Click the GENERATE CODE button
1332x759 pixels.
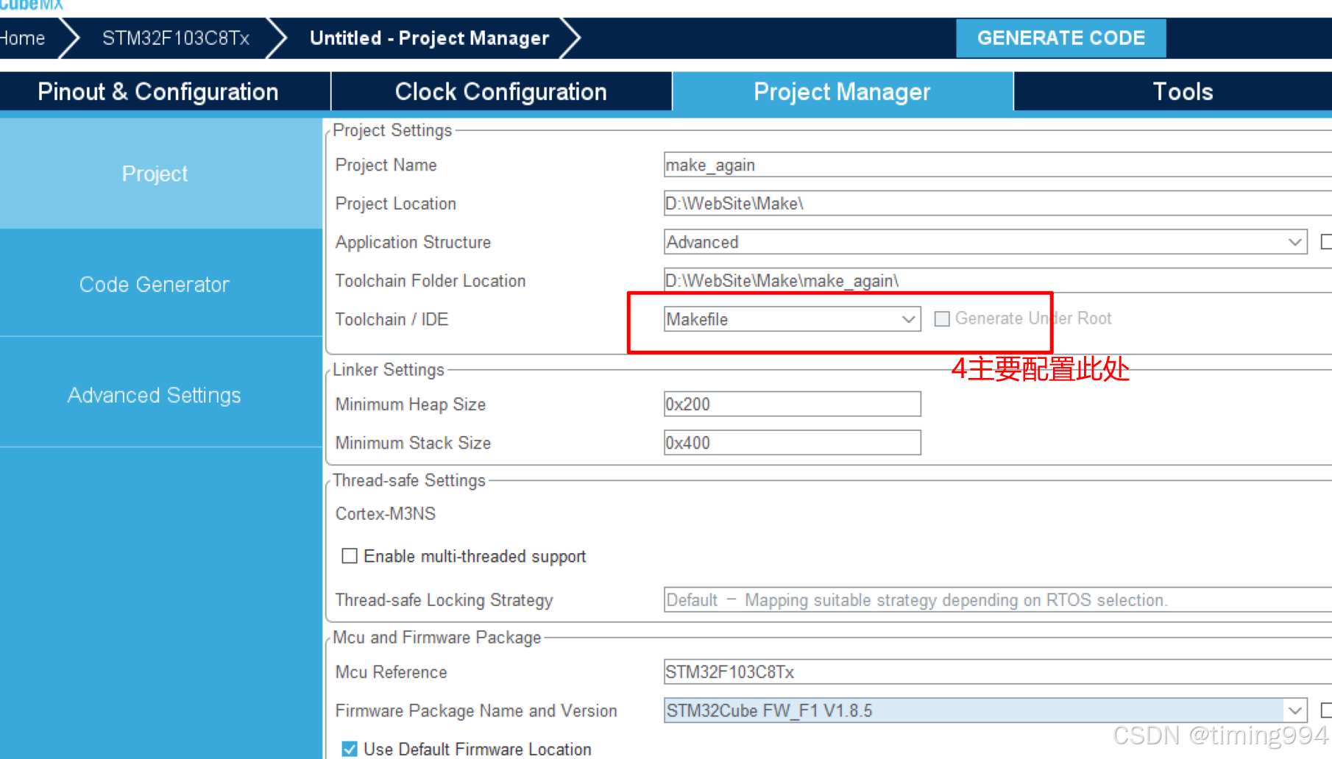click(x=1060, y=38)
